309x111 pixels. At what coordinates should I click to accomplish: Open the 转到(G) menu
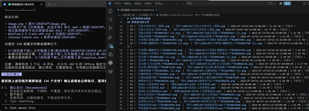pos(159,3)
